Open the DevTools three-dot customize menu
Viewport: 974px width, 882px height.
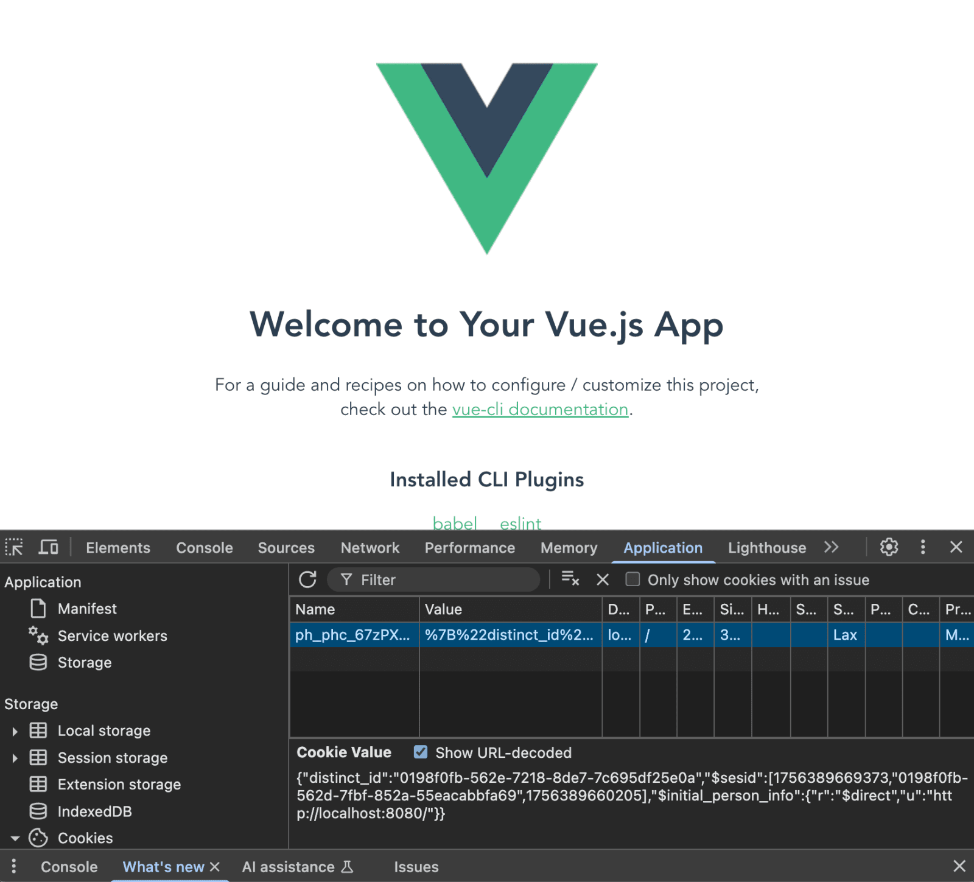(923, 547)
